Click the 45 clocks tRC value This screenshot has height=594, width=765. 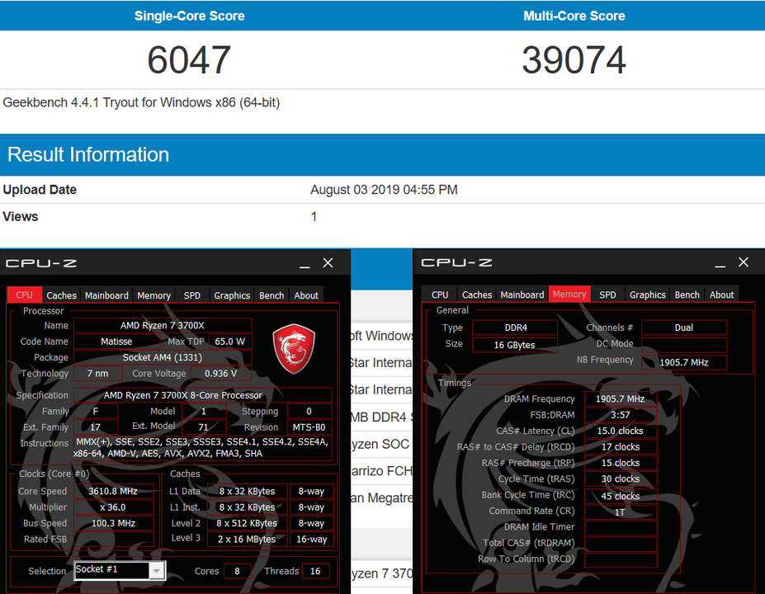coord(621,496)
